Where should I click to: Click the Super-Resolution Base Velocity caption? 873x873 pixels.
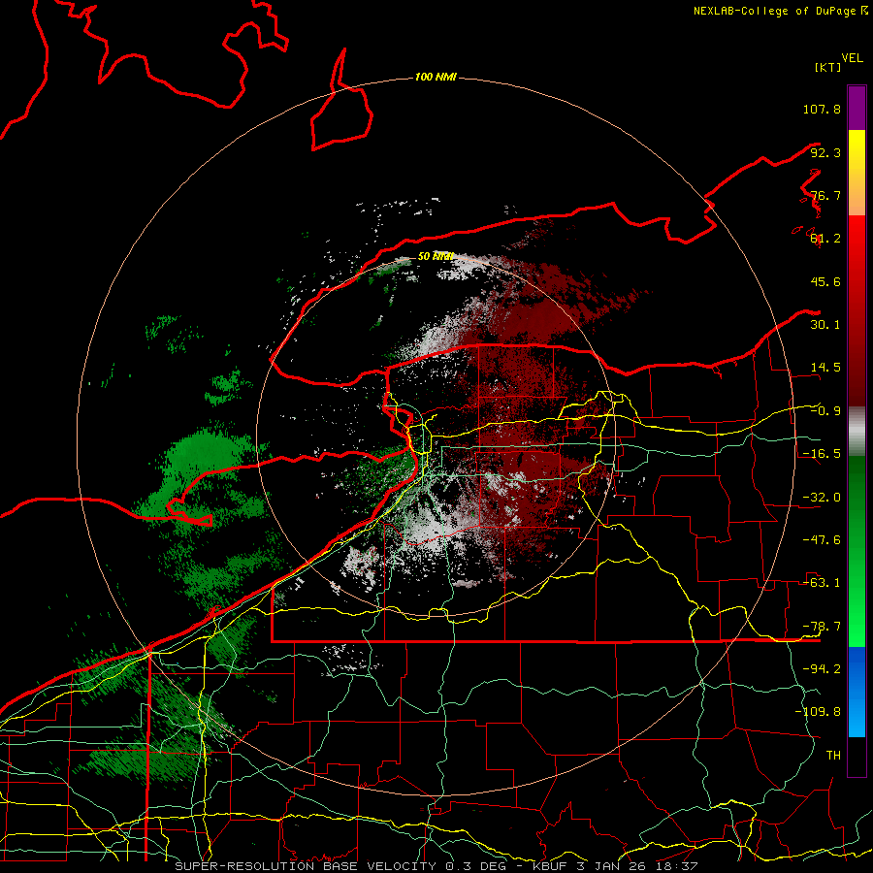[436, 866]
